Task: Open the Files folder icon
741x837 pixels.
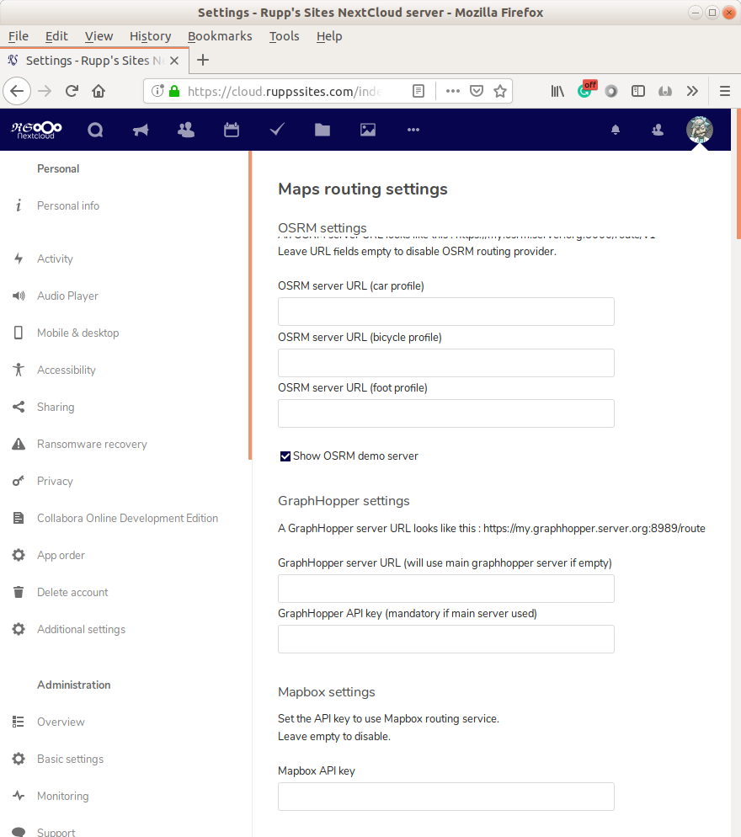Action: (x=323, y=130)
